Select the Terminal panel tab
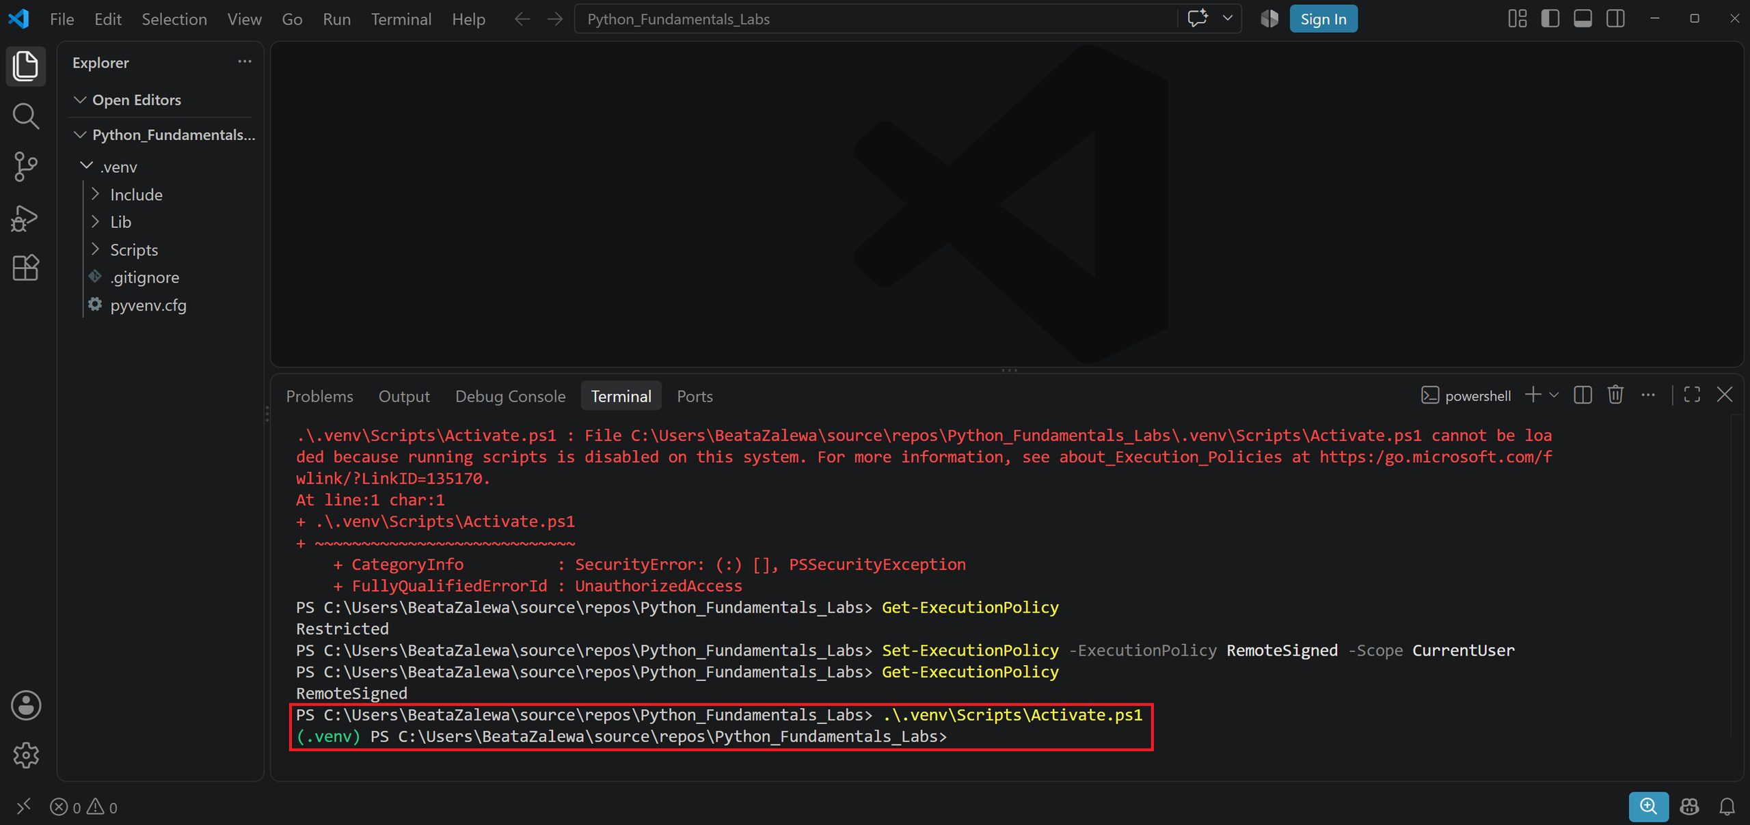 [x=621, y=396]
